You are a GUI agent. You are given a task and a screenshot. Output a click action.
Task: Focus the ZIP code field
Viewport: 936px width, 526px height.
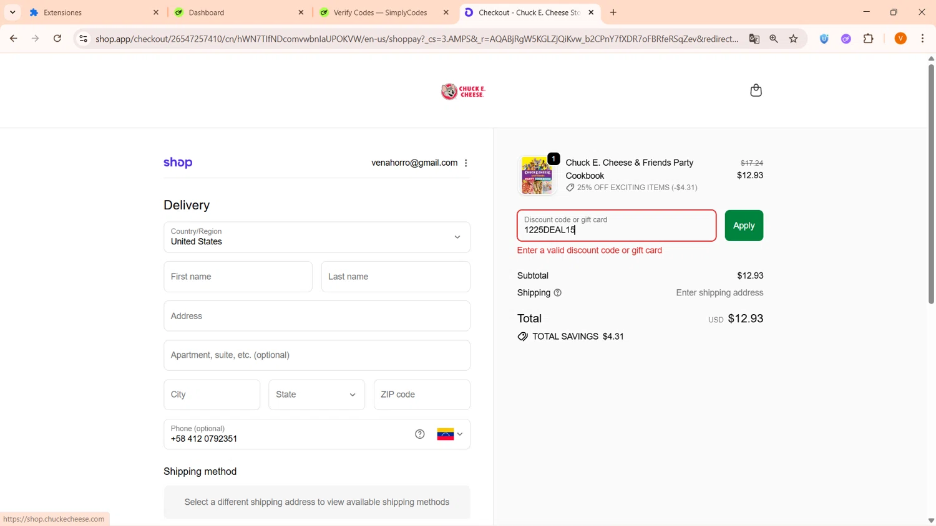click(422, 395)
